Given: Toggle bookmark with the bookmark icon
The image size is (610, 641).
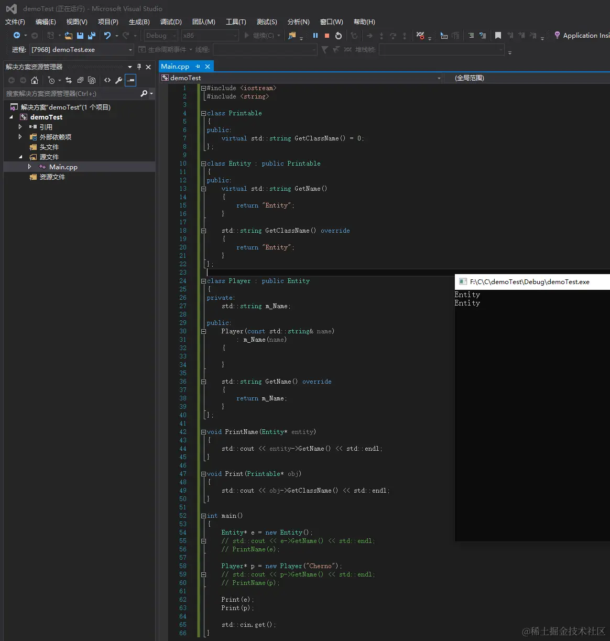Looking at the screenshot, I should pyautogui.click(x=498, y=36).
